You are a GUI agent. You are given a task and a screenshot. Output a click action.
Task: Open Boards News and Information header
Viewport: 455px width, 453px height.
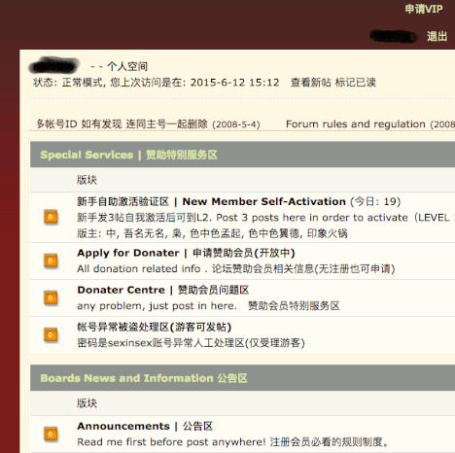click(x=144, y=378)
